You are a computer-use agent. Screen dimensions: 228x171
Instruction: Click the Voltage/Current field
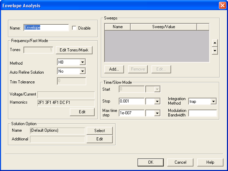point(66,95)
